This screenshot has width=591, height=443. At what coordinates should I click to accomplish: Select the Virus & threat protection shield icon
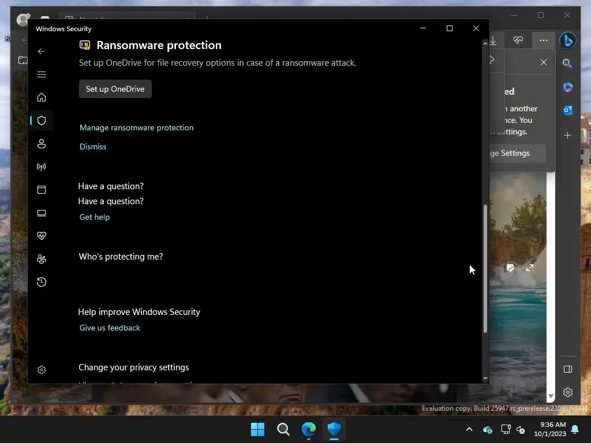click(x=42, y=121)
